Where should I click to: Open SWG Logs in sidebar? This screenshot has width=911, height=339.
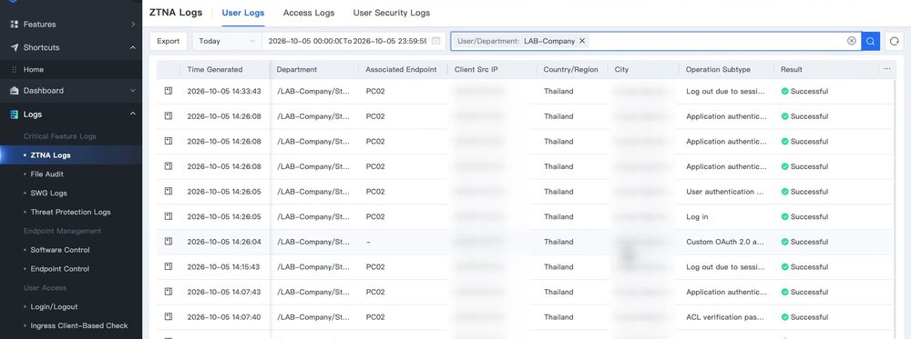click(x=49, y=193)
